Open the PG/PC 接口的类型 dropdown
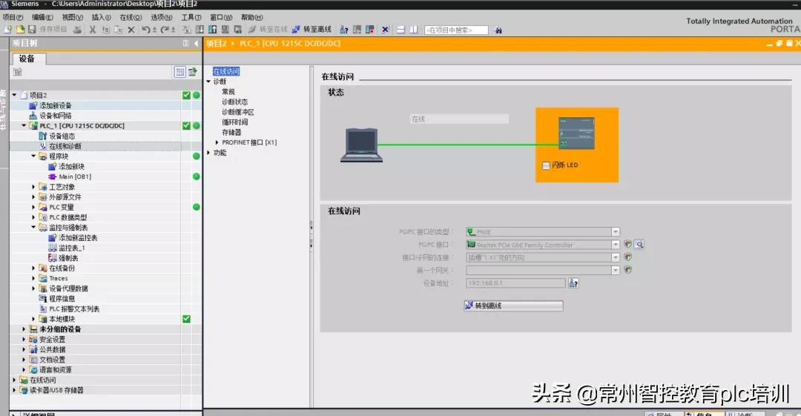 pos(616,232)
